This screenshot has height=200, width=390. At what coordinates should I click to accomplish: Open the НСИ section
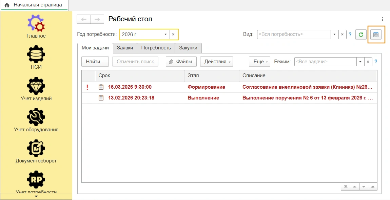pos(36,57)
